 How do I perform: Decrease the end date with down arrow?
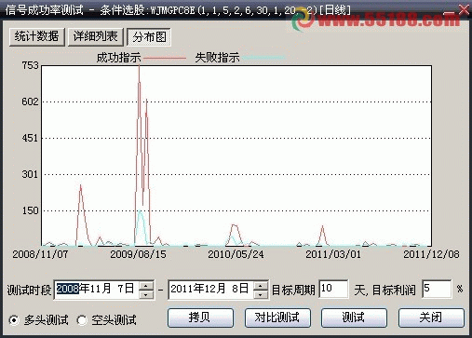[x=261, y=294]
